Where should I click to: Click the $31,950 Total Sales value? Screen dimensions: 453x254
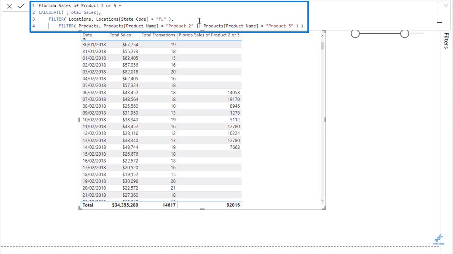click(130, 113)
